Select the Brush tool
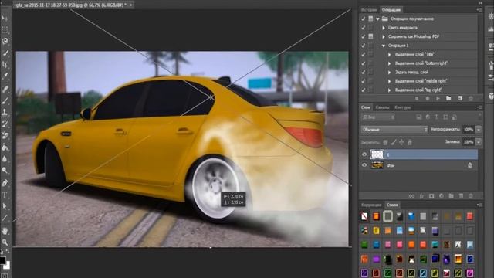 [x=5, y=101]
